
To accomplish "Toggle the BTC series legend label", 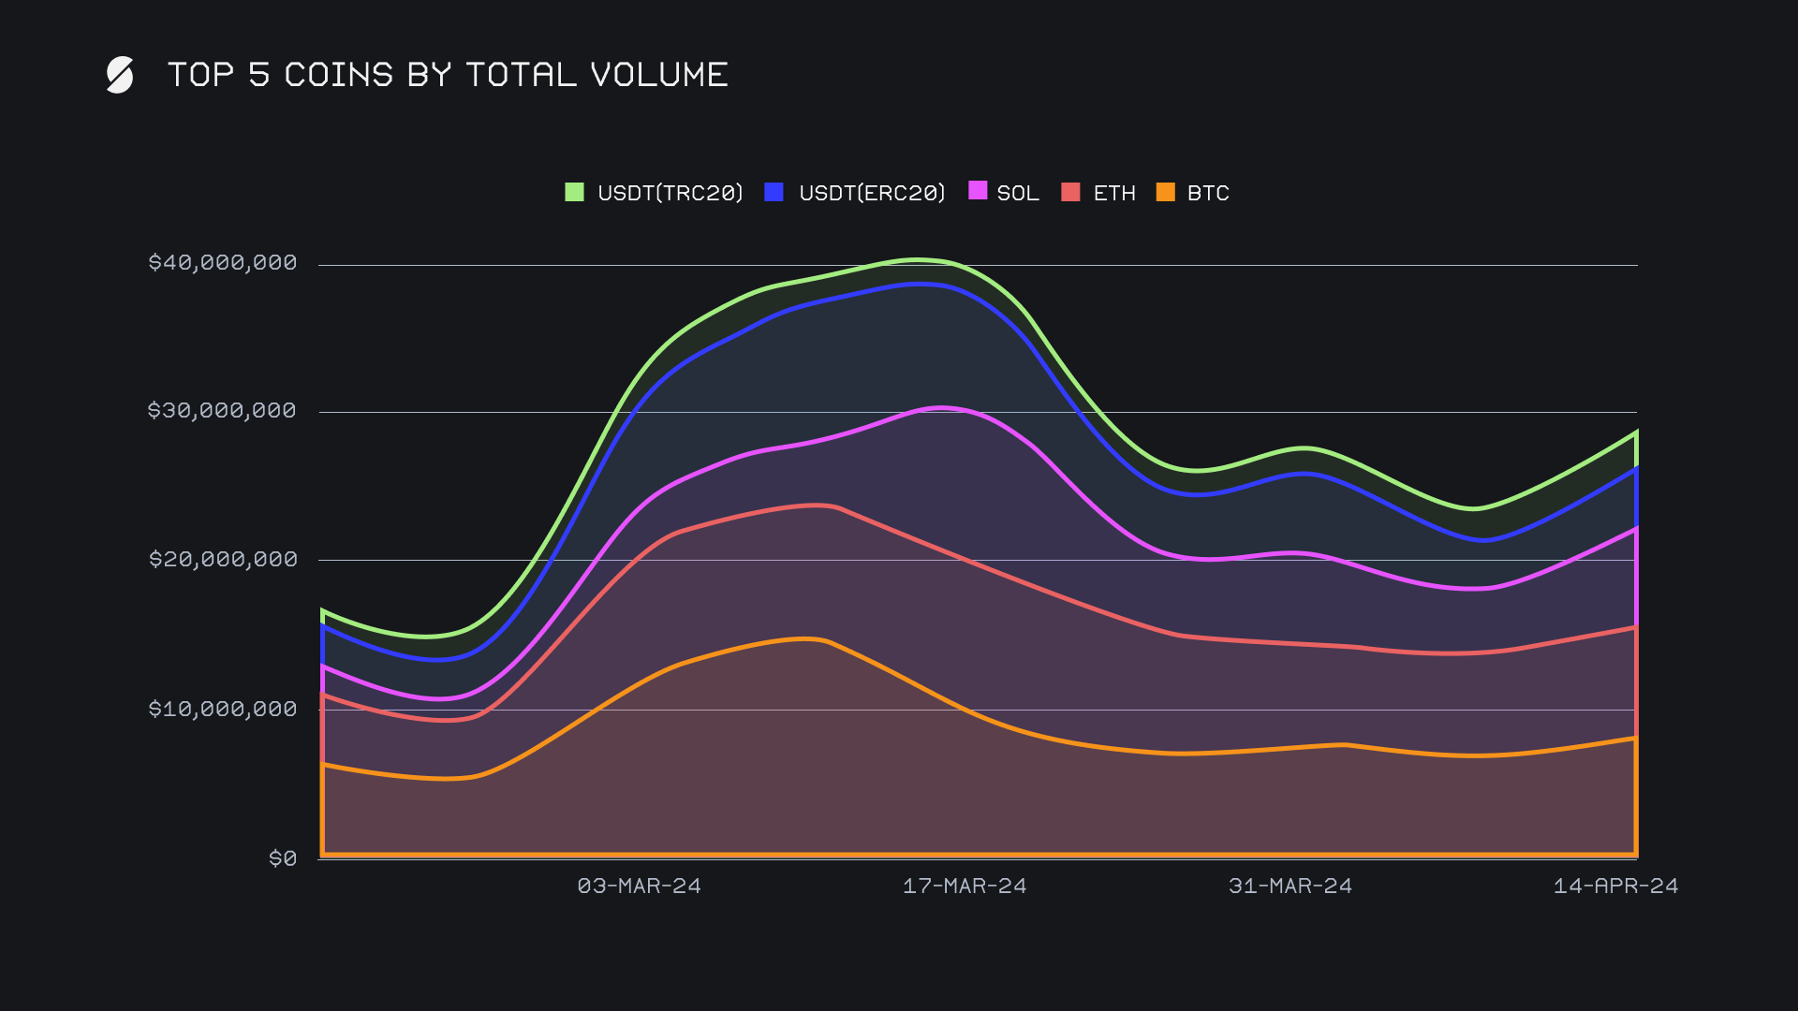I will [1208, 193].
